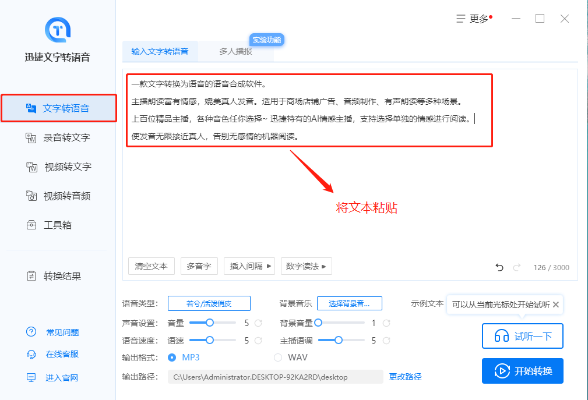Click the 进入官网 monitor icon
The height and width of the screenshot is (400, 588).
click(31, 377)
